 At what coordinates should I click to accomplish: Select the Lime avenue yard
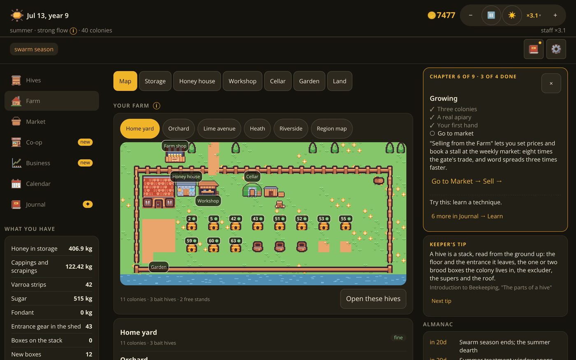[219, 129]
